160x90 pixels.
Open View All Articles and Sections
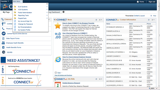coord(63,75)
